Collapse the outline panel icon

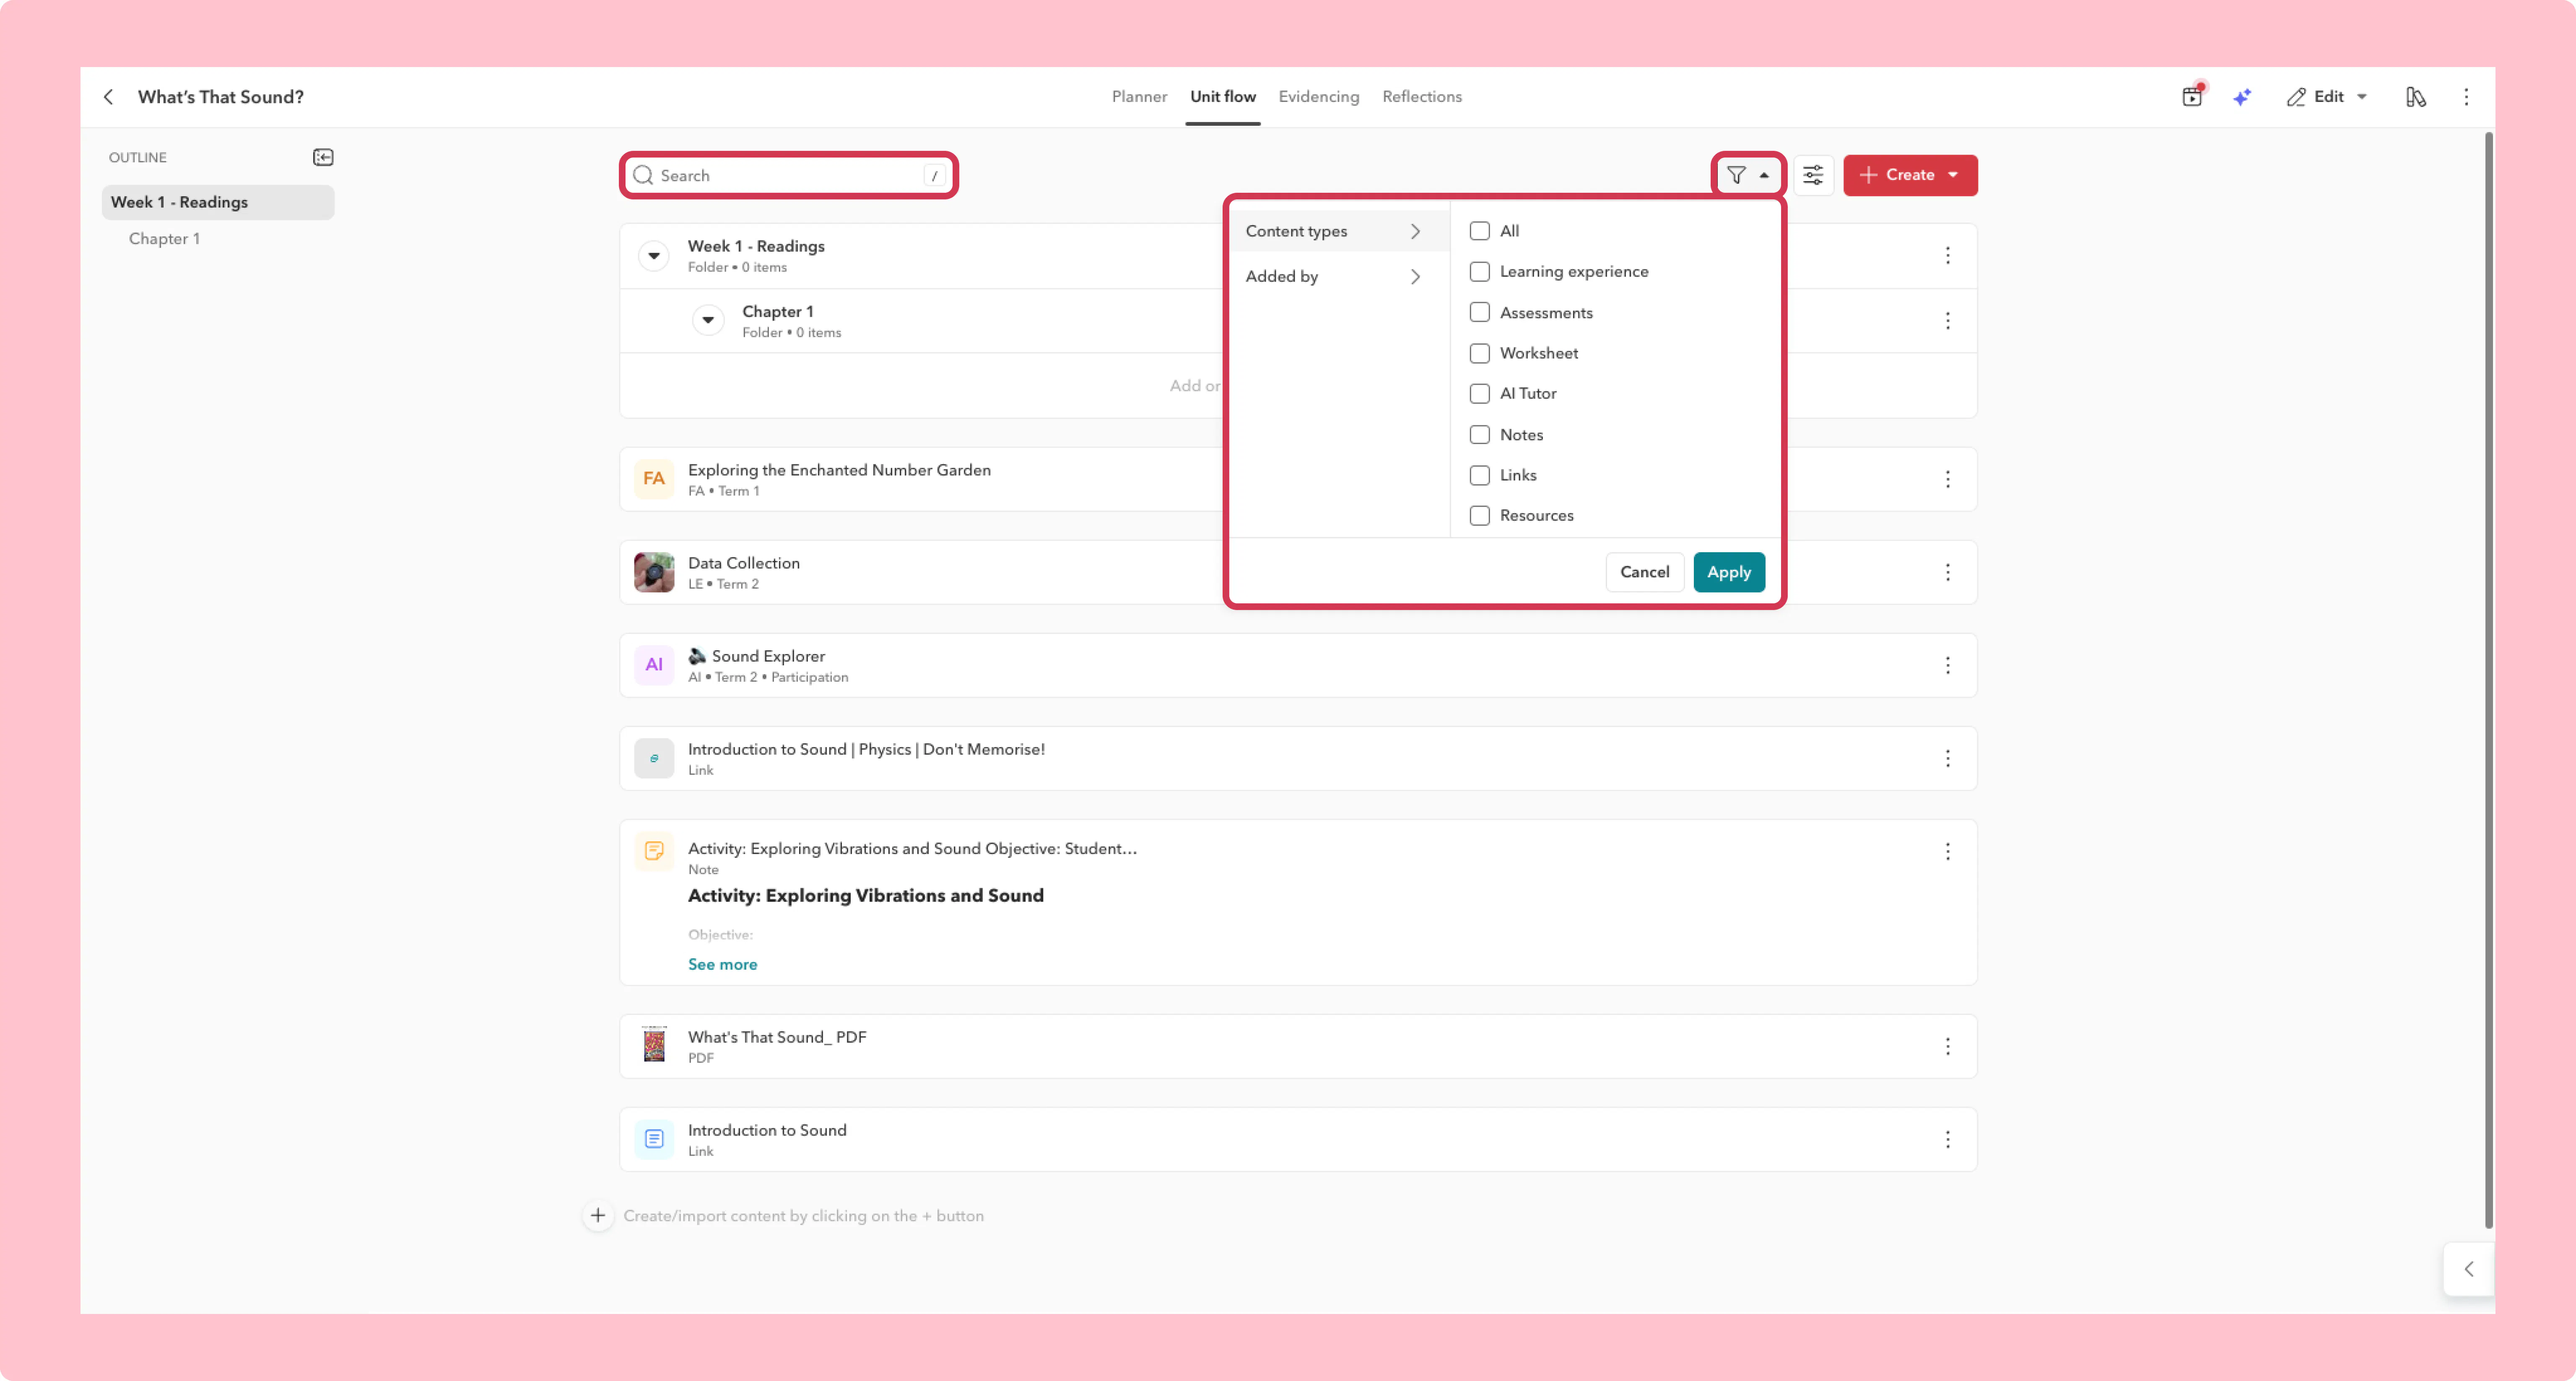(323, 157)
